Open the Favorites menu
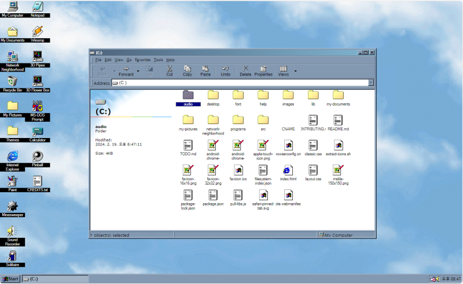This screenshot has width=463, height=284. pos(143,60)
